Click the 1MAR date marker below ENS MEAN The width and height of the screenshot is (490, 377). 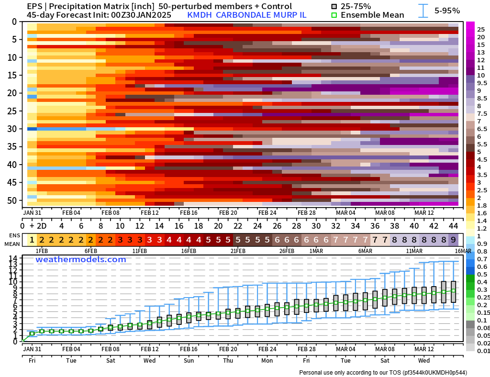316,251
